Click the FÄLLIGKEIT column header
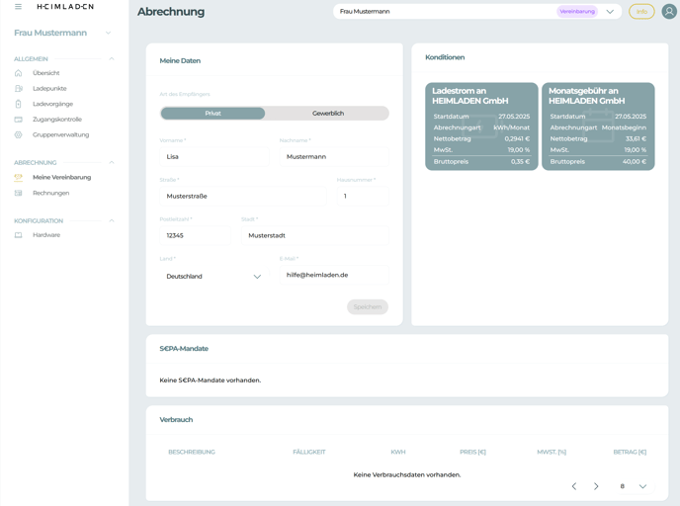This screenshot has height=506, width=680. coord(309,452)
